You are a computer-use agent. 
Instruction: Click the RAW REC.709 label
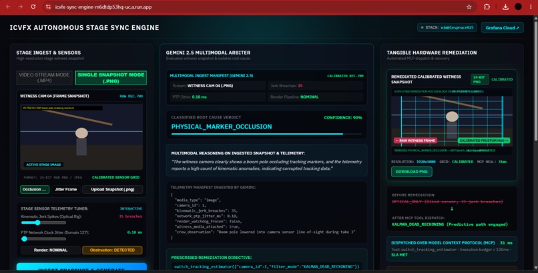[131, 96]
